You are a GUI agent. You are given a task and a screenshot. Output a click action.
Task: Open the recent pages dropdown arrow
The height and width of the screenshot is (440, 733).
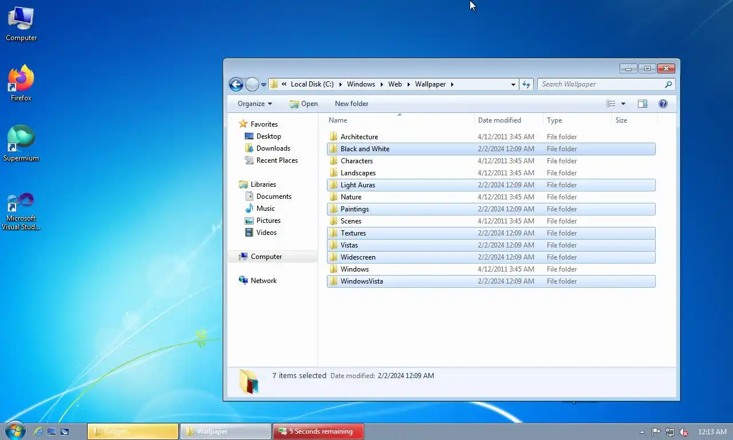pyautogui.click(x=263, y=85)
